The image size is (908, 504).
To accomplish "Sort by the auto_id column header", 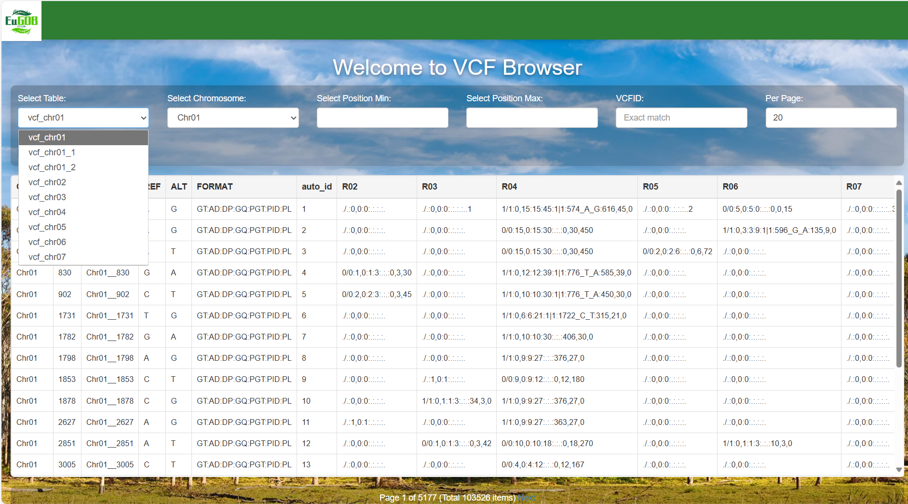I will click(316, 187).
